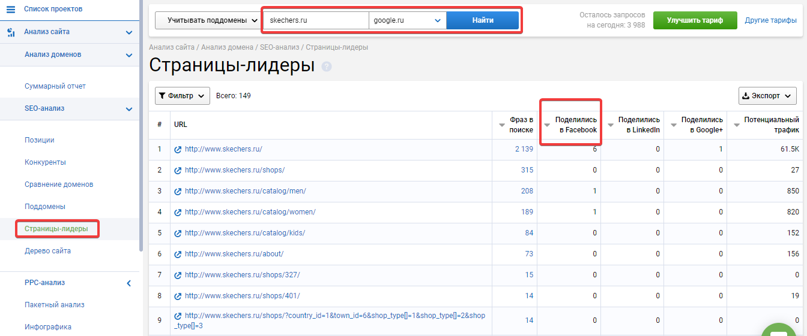Open external link icon for /shops/ row
The image size is (807, 336).
[178, 171]
